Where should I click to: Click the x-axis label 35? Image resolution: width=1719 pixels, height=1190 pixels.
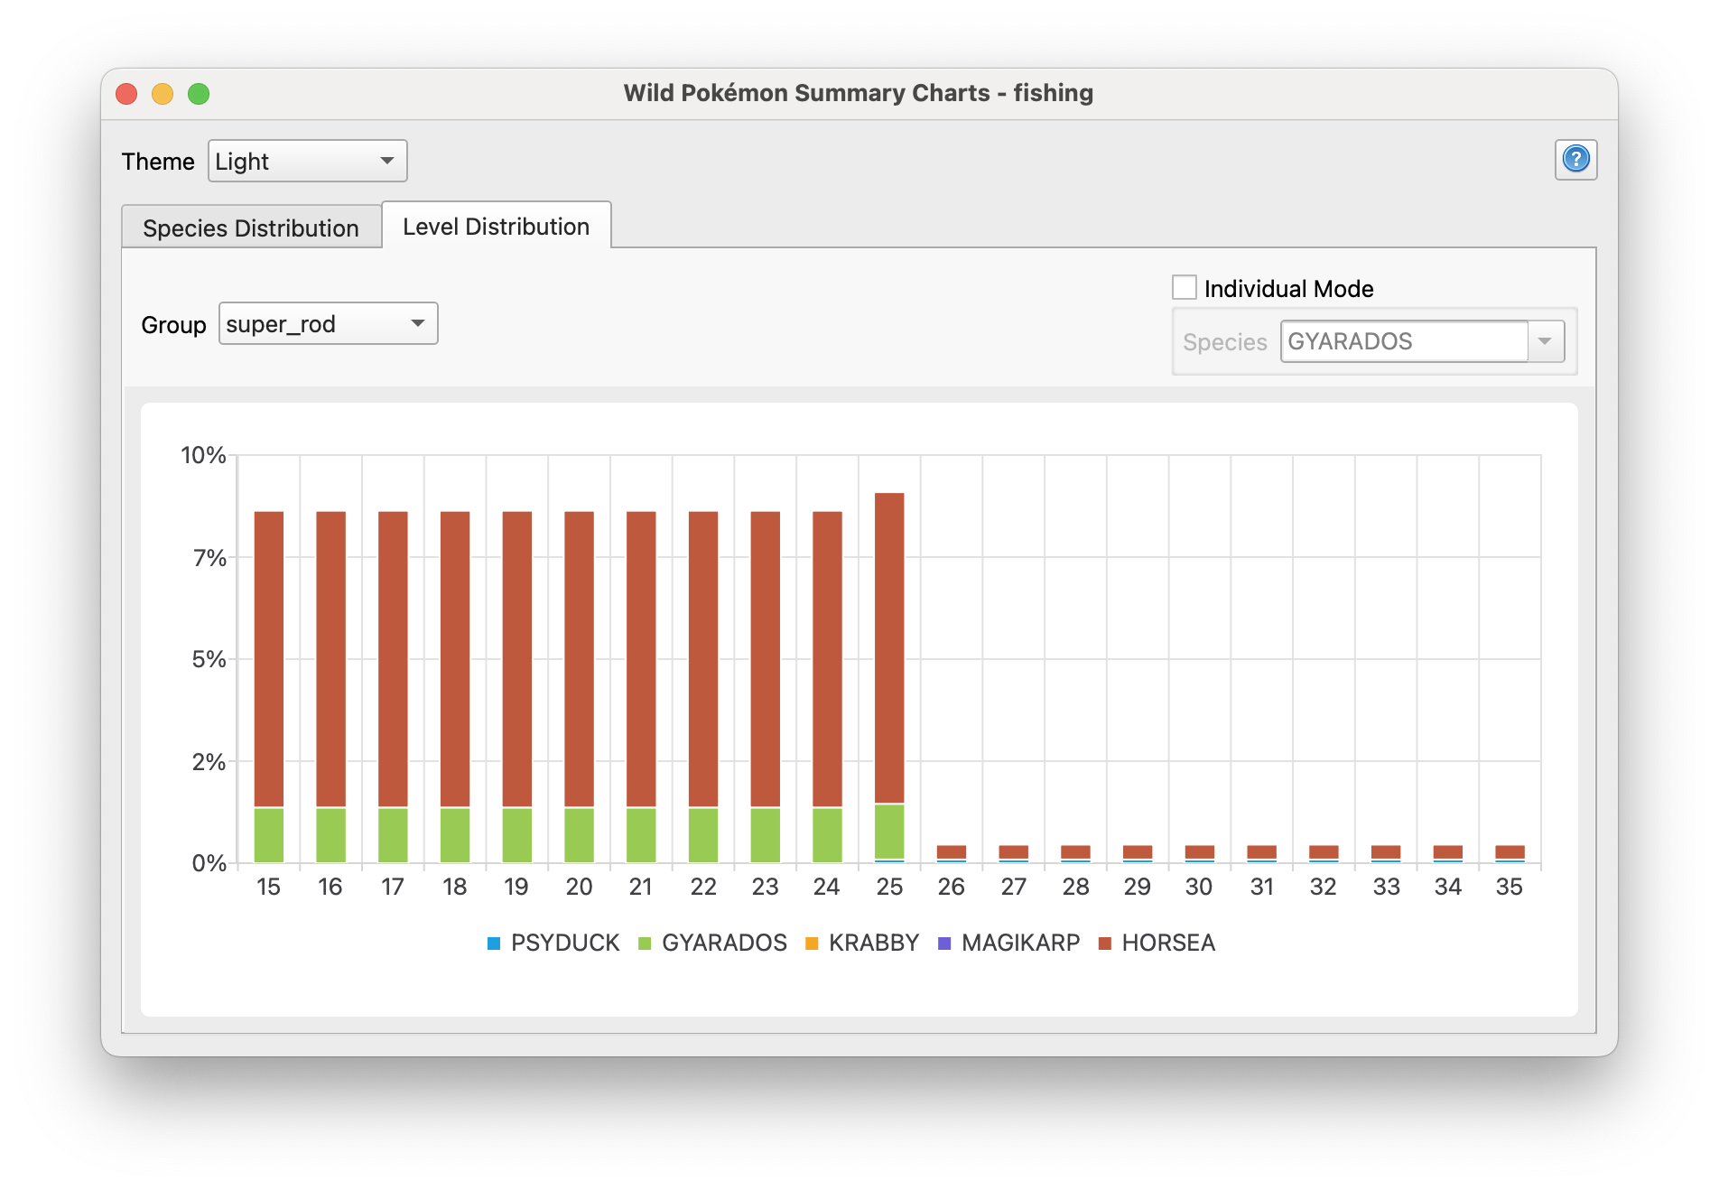pyautogui.click(x=1510, y=887)
